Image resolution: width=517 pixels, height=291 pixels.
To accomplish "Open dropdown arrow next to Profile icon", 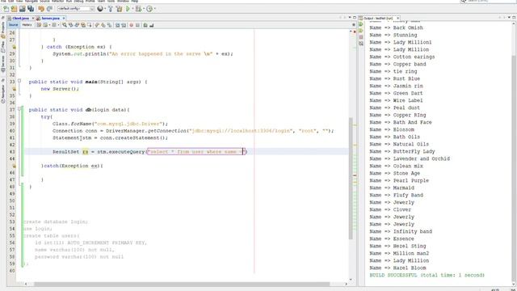I will pos(155,9).
